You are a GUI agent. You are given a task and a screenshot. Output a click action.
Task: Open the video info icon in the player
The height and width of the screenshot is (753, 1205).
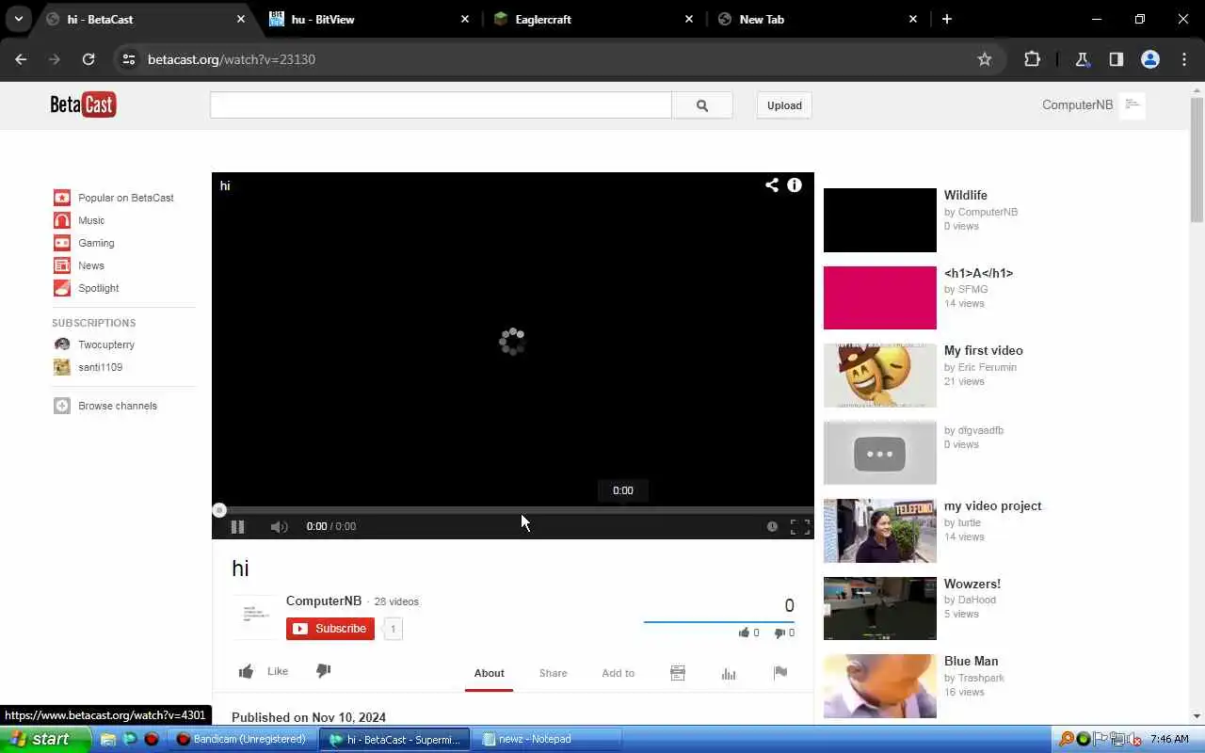(795, 185)
